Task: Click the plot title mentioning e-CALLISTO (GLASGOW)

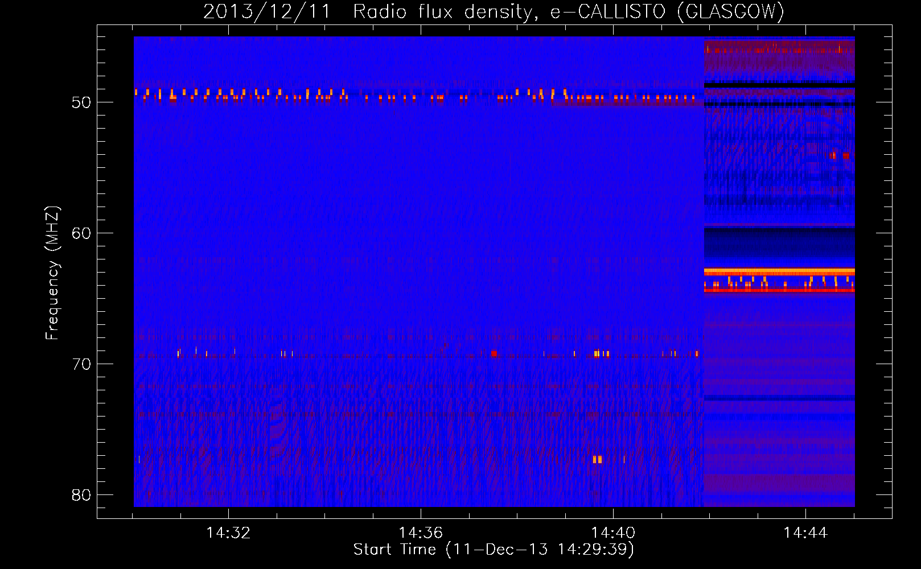Action: 494,12
